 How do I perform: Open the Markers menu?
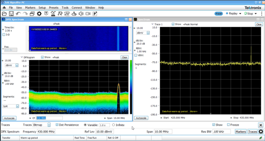pos(30,7)
